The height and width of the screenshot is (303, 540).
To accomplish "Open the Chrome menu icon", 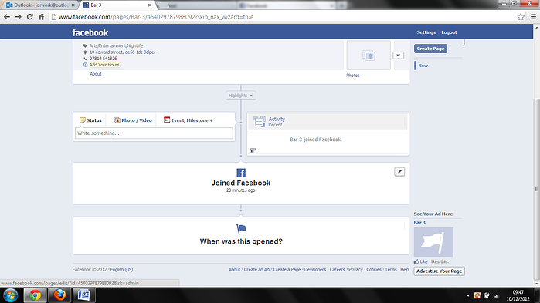I will click(534, 17).
